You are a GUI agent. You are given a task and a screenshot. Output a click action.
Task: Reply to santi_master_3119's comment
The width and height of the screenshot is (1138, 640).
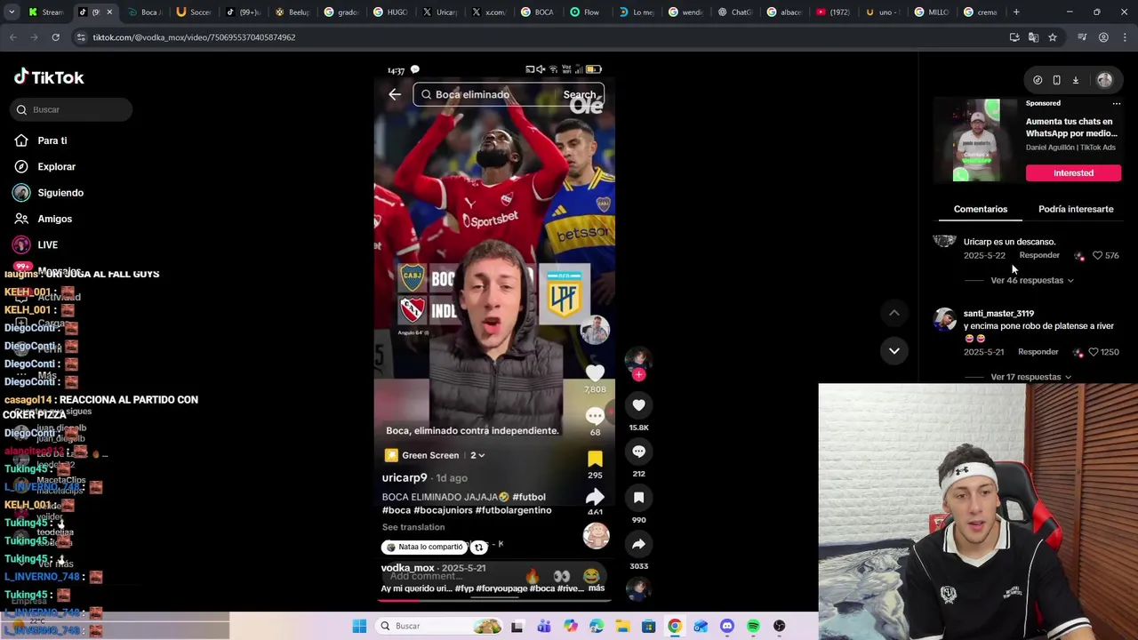point(1038,352)
